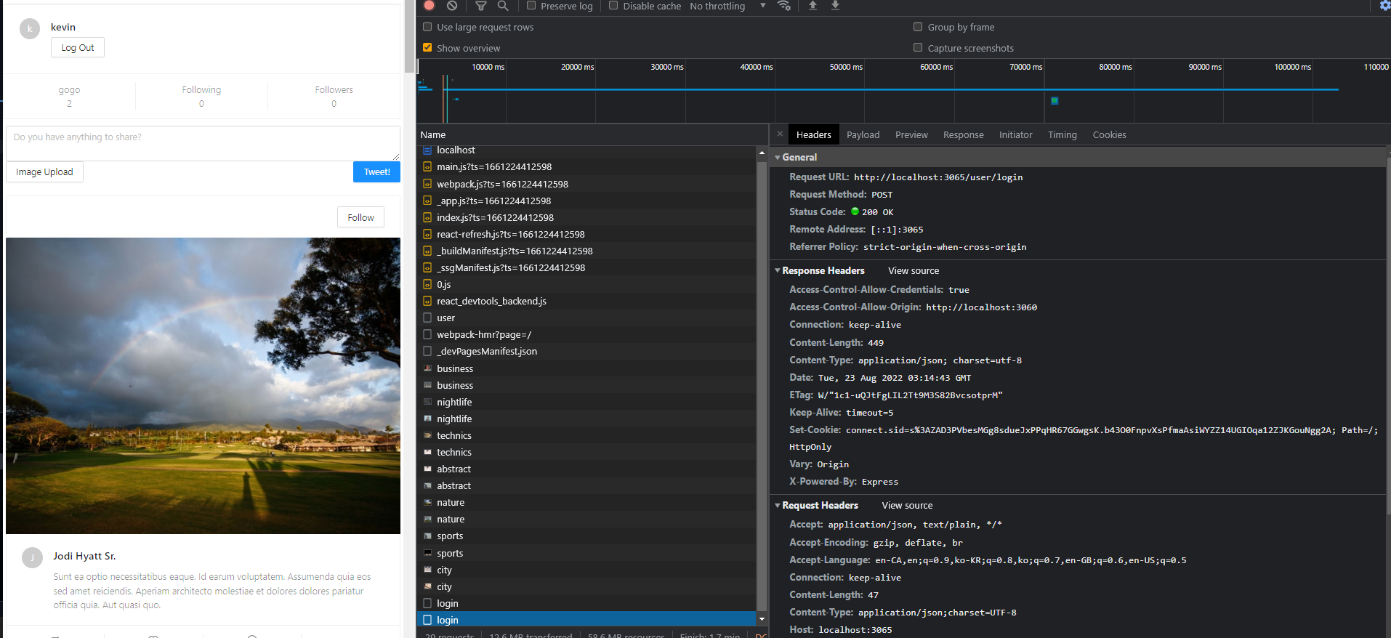The height and width of the screenshot is (638, 1391).
Task: View source of Request Headers
Action: pyautogui.click(x=907, y=505)
